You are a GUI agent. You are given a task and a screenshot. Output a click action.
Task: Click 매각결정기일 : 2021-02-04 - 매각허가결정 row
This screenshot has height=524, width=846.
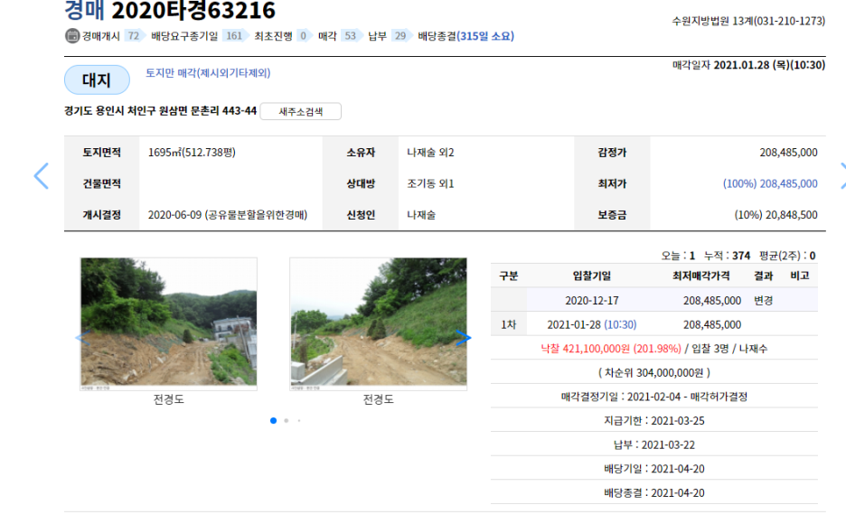653,397
